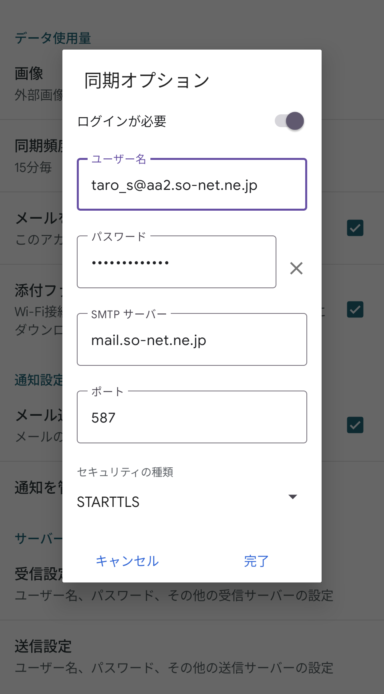Open the 同期頻度 setting row
The width and height of the screenshot is (384, 694).
point(36,156)
